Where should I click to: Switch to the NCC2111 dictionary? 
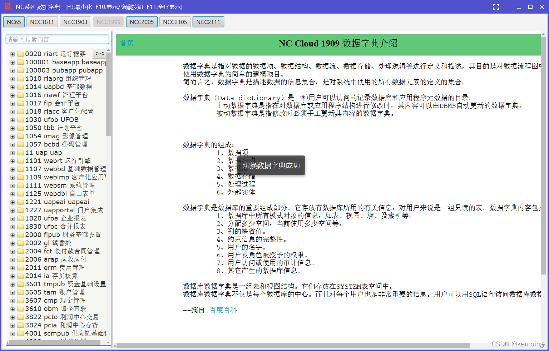pyautogui.click(x=208, y=22)
